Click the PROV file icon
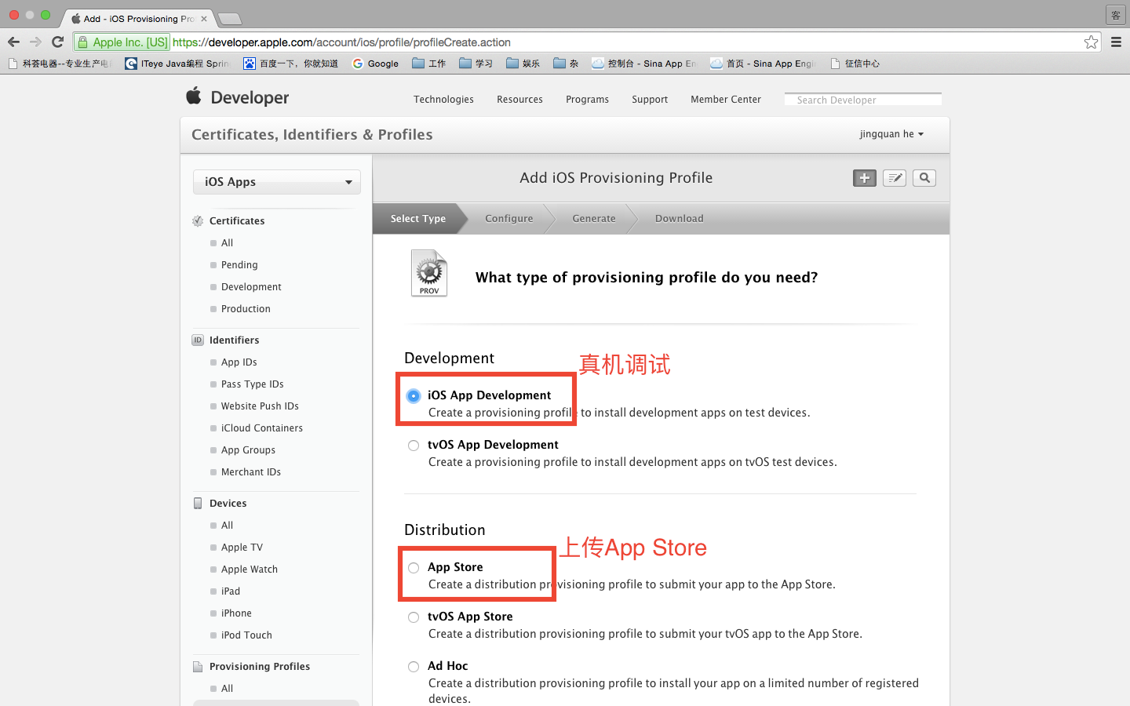This screenshot has height=706, width=1130. click(429, 273)
